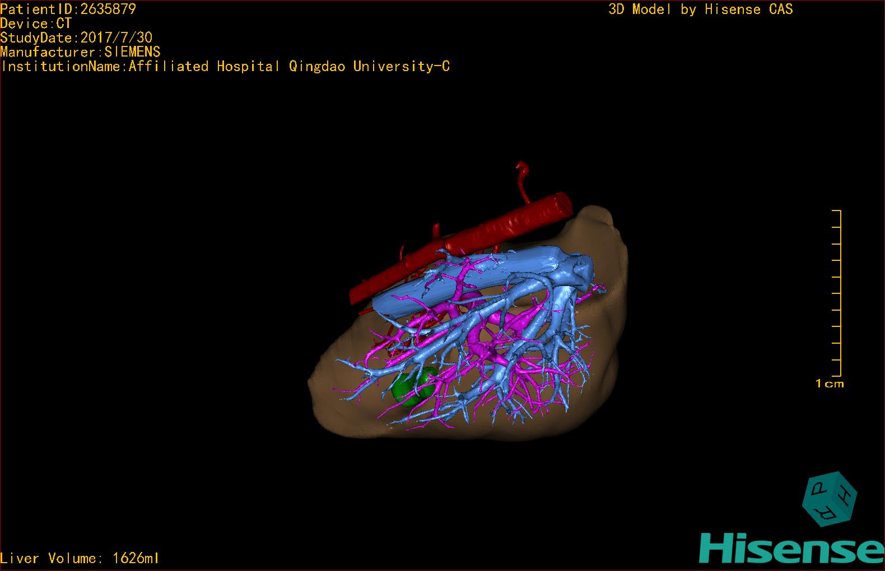The width and height of the screenshot is (885, 571).
Task: Click the Hisense logo
Action: point(791,547)
